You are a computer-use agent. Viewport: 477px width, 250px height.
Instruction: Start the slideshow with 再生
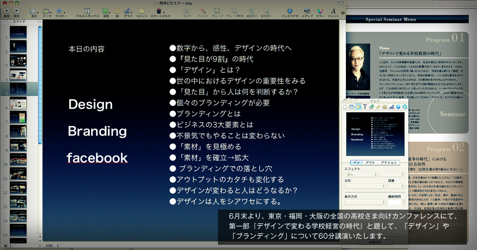click(16, 12)
